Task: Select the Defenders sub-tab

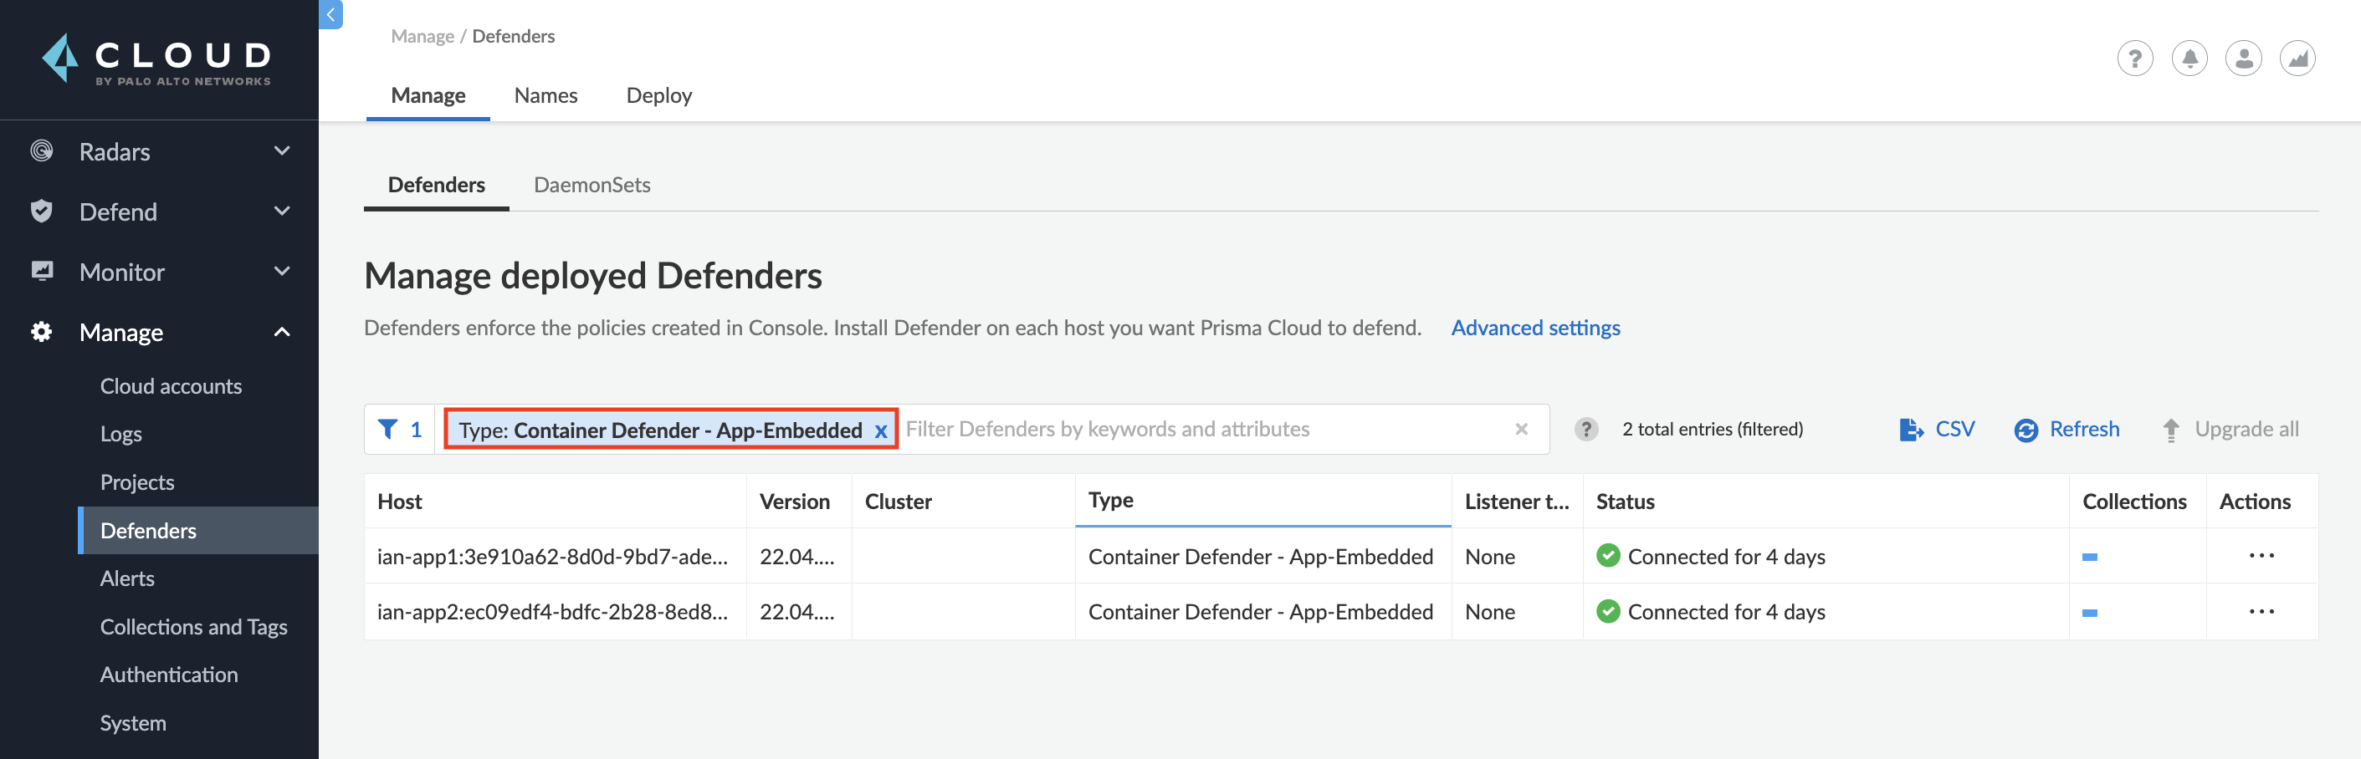Action: point(436,185)
